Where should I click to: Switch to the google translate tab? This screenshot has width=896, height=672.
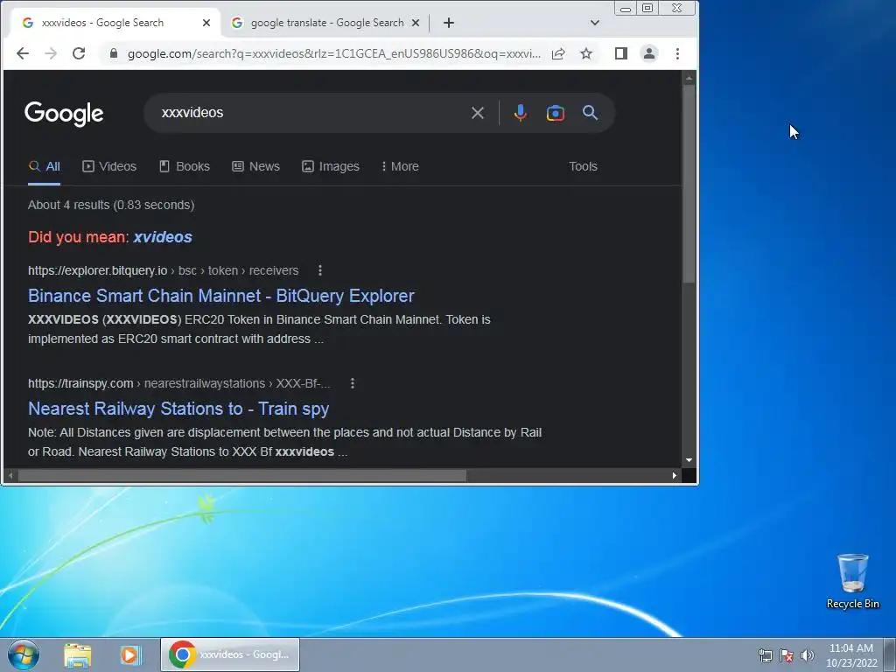(x=325, y=23)
